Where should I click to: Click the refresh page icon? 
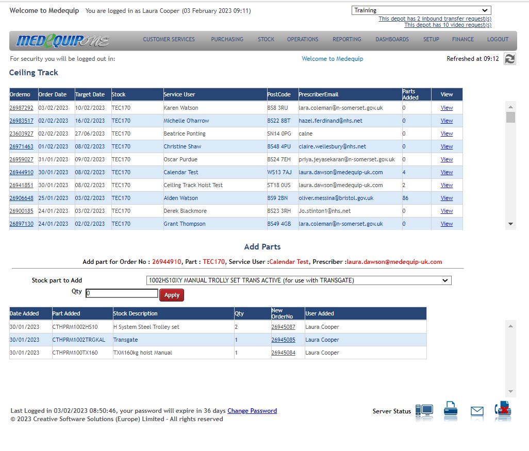click(509, 59)
